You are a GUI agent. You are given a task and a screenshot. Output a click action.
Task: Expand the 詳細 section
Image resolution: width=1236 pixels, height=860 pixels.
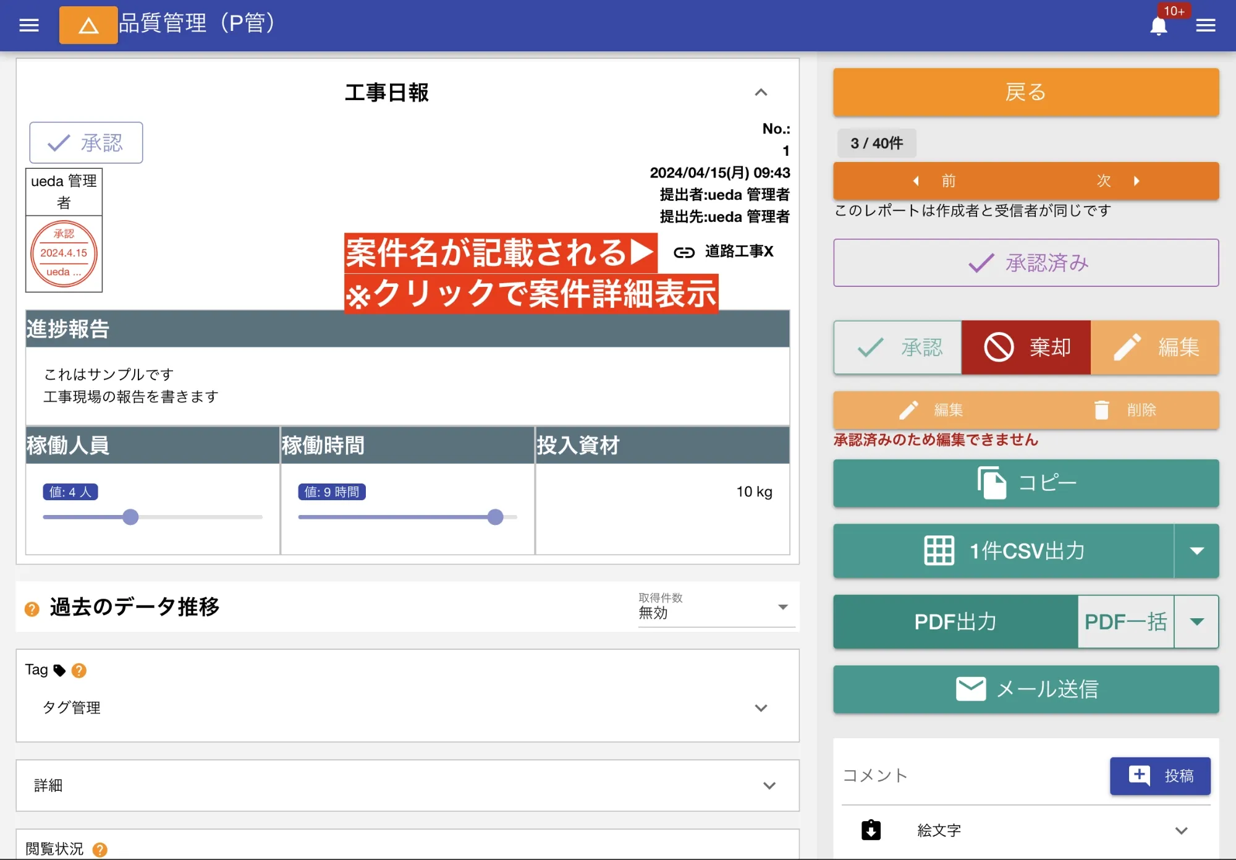769,785
